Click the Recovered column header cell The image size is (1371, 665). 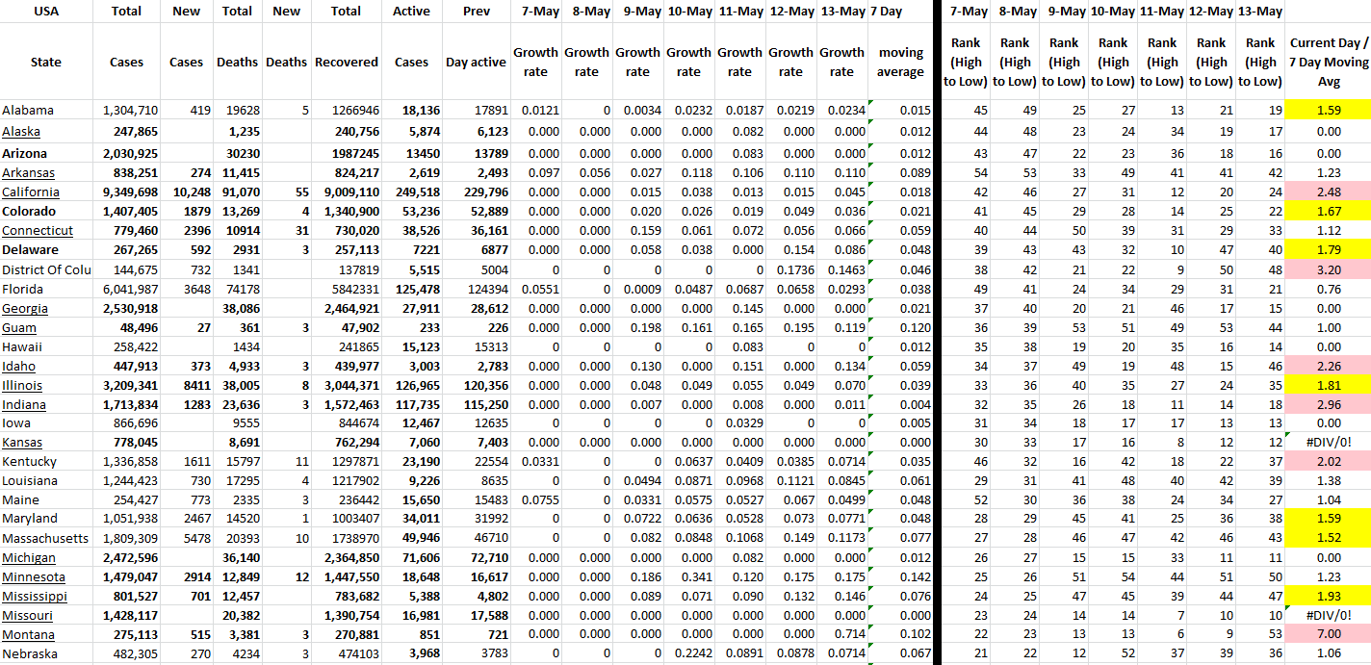tap(347, 63)
